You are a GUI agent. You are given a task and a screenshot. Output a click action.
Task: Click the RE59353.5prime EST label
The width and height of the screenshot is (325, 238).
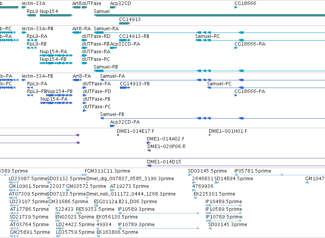(95, 209)
